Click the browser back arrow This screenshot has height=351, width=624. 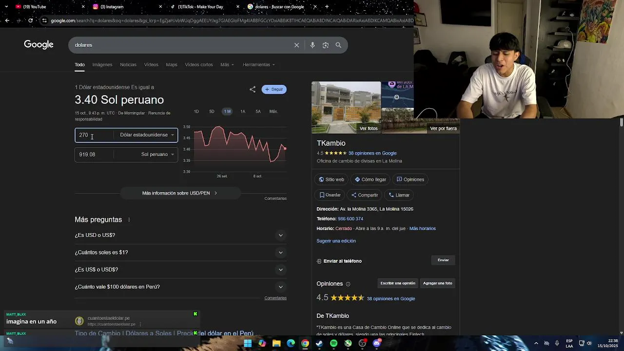(x=7, y=20)
